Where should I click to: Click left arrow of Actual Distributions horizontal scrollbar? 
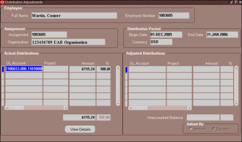[7, 108]
